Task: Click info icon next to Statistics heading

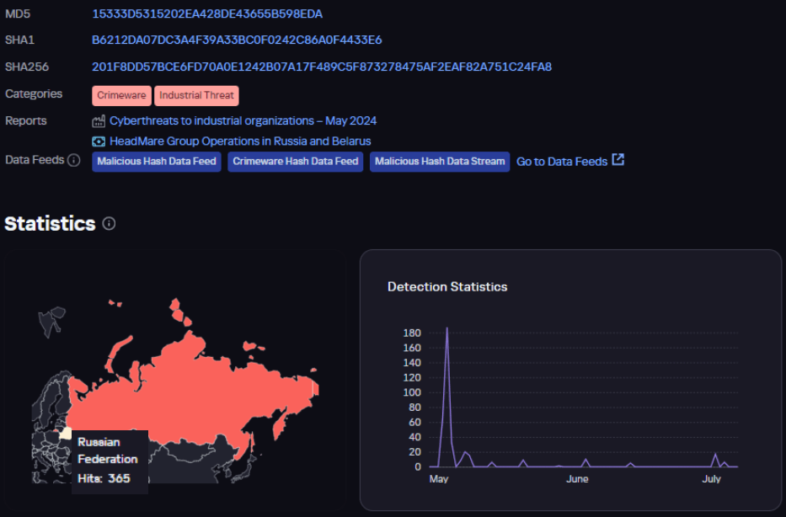Action: point(109,223)
